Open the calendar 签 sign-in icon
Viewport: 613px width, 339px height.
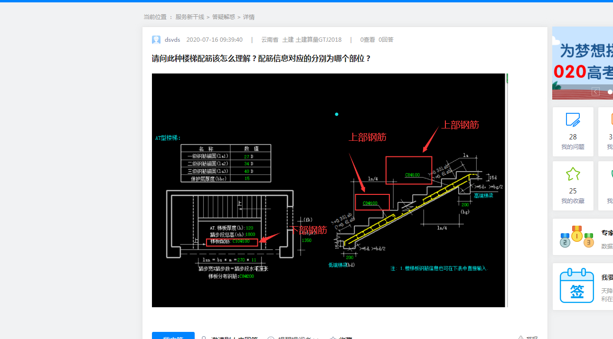pos(577,286)
